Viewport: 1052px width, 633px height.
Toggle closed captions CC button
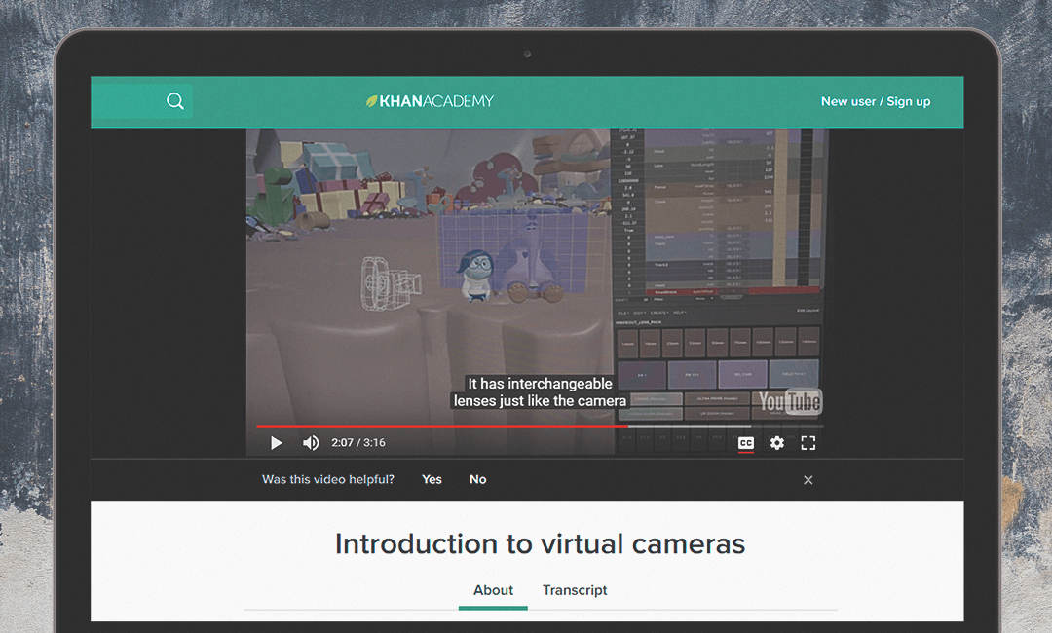(745, 442)
